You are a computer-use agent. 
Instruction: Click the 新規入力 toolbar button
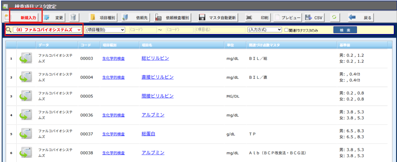click(26, 17)
